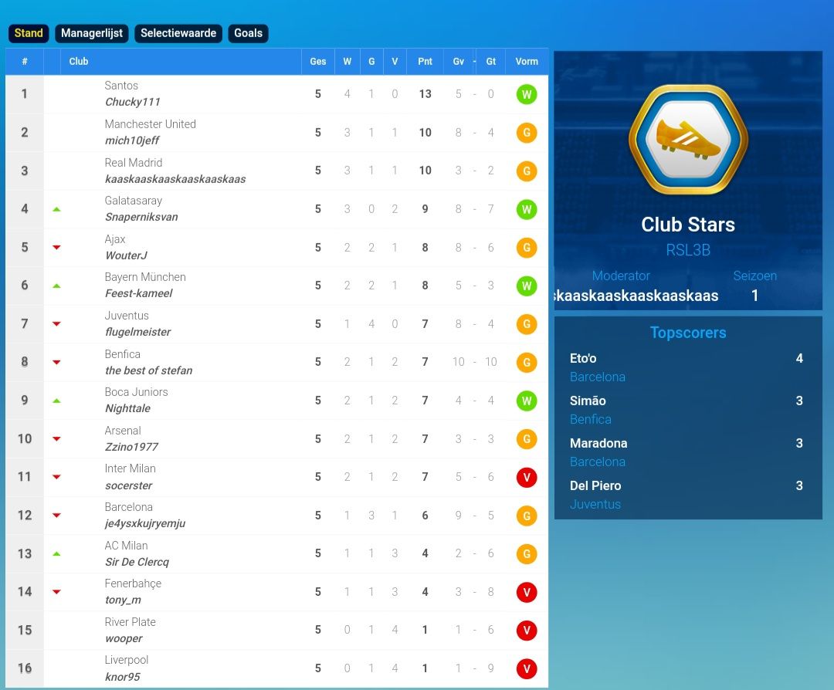Click the orange G form icon for Barcelona
Screen dimensions: 834x690
click(x=527, y=516)
